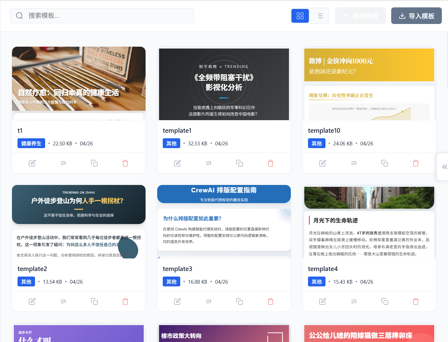Click the list-arrow icon for template3
This screenshot has height=342, width=448.
208,301
